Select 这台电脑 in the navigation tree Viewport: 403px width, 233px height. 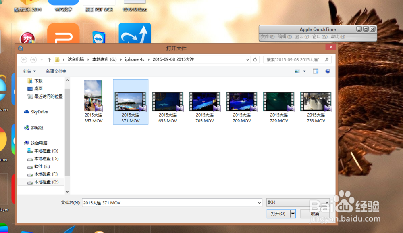point(36,143)
